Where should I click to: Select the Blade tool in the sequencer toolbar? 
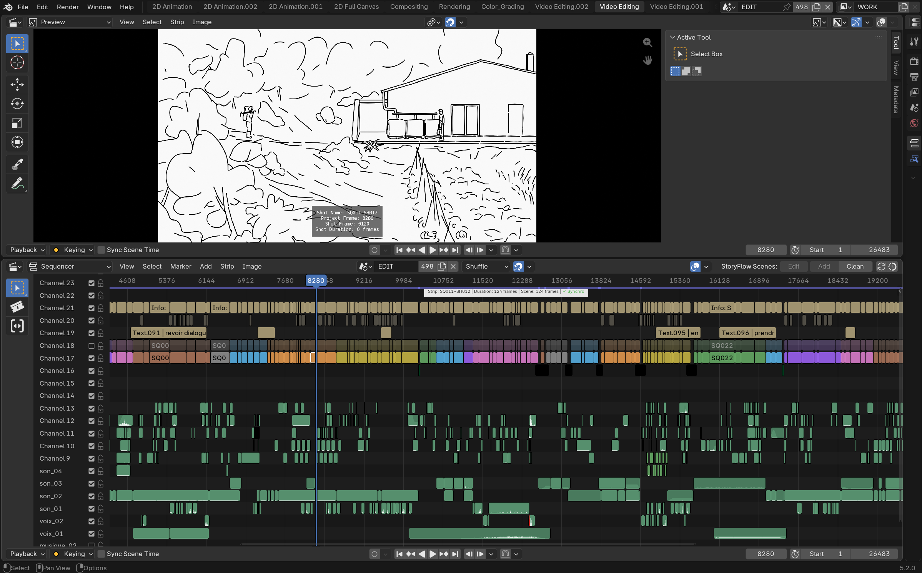click(17, 307)
